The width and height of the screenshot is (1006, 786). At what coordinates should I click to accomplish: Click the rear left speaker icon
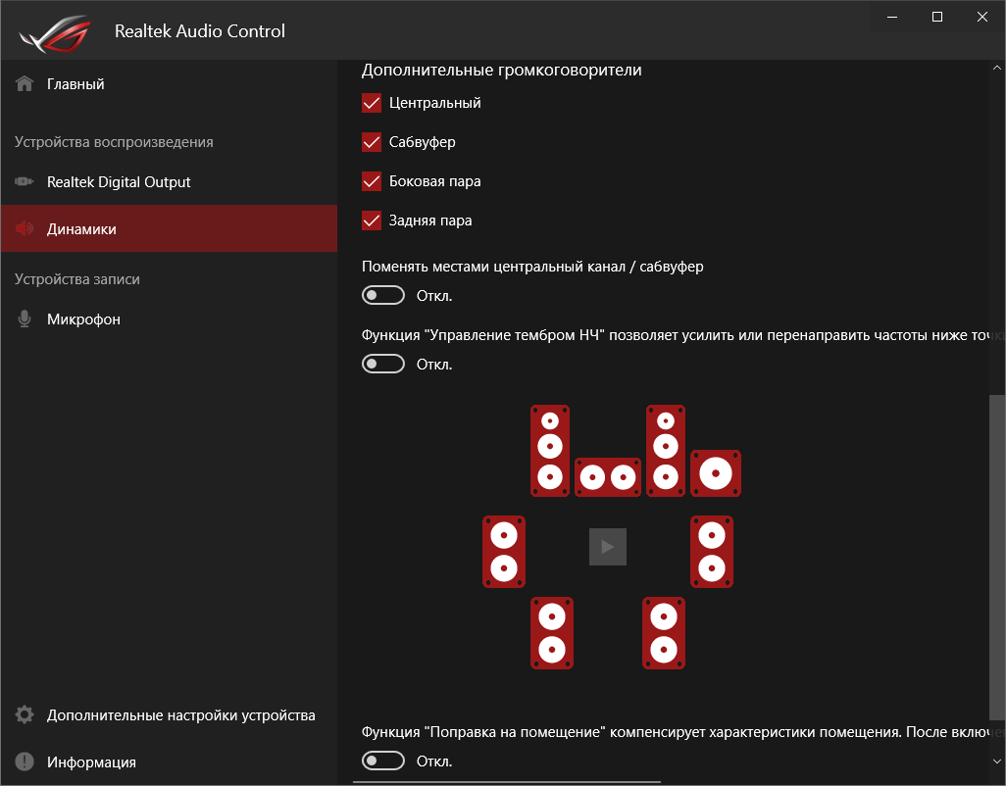(552, 633)
